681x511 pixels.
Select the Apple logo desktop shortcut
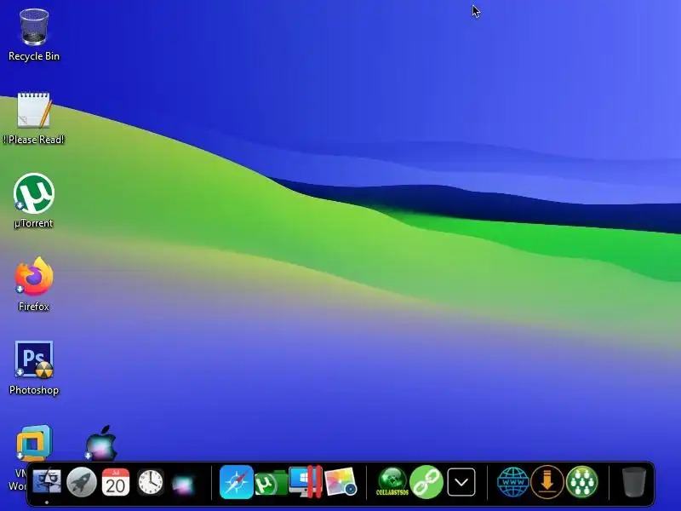point(100,443)
